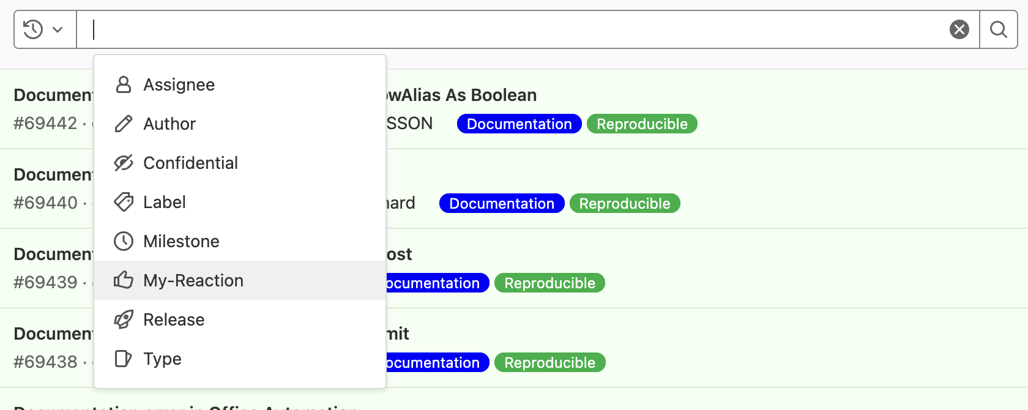Select the highlighted My-Reaction filter option
Viewport: 1028px width, 410px height.
(193, 280)
